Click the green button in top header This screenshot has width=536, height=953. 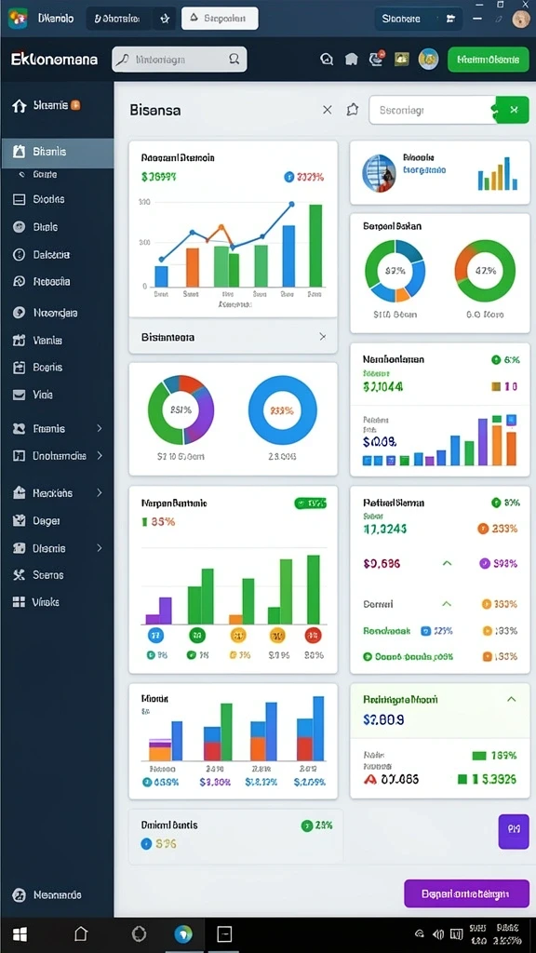488,60
